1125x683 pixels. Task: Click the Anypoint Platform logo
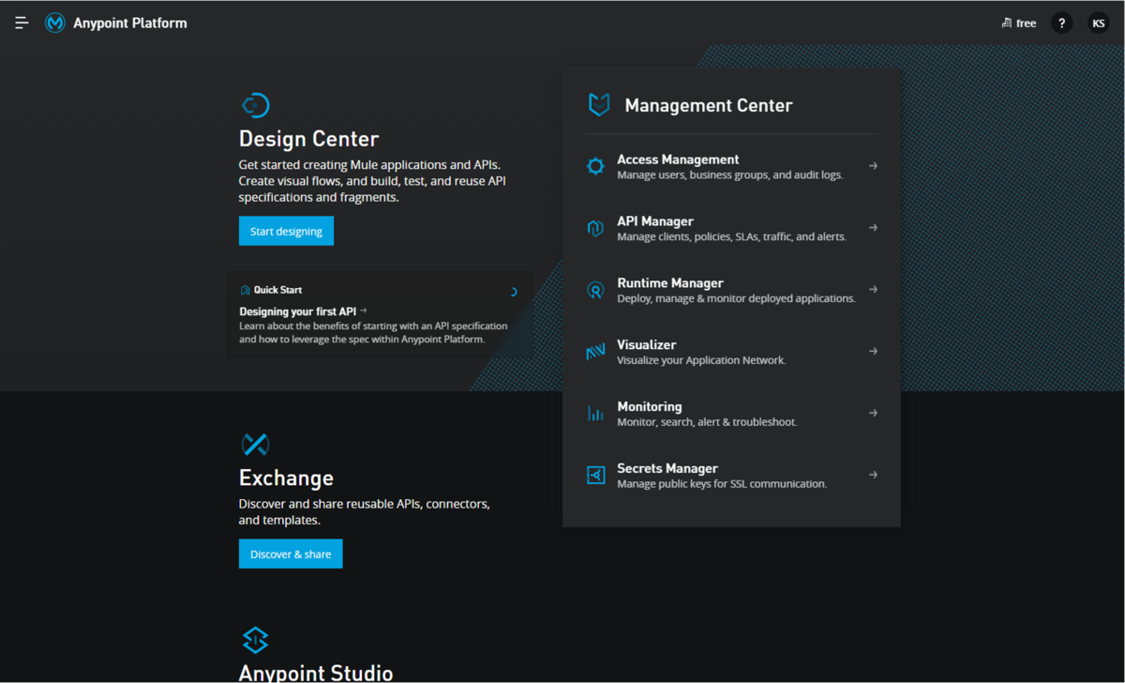point(54,23)
